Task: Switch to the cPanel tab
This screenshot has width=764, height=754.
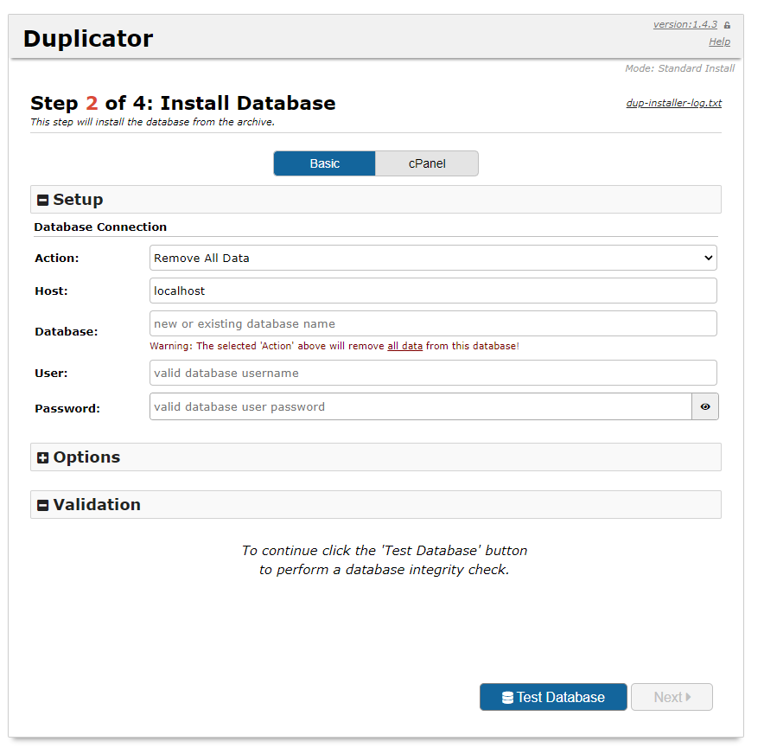Action: [427, 163]
